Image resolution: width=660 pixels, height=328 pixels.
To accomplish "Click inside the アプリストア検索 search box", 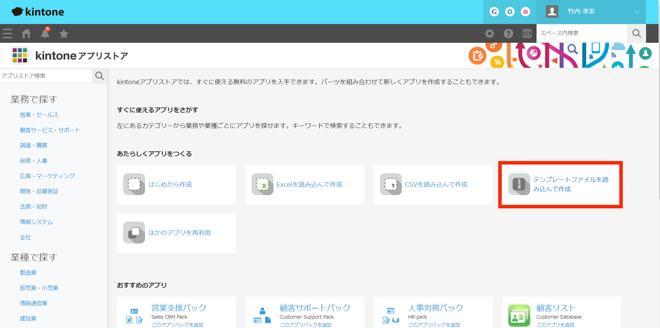I will 45,76.
